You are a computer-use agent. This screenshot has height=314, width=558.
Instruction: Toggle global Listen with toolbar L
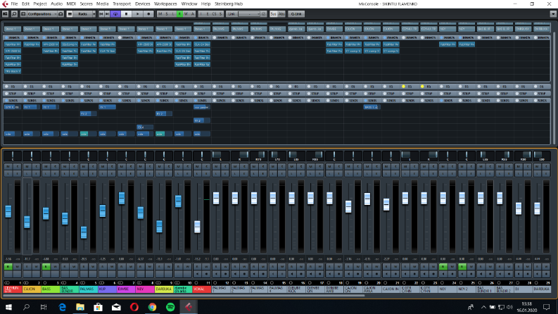173,14
